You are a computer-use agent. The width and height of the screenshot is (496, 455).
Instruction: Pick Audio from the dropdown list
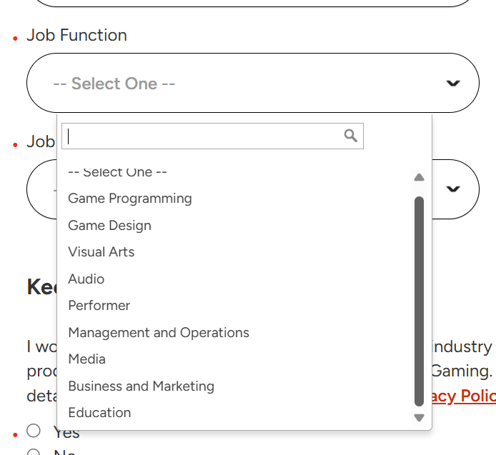point(86,279)
